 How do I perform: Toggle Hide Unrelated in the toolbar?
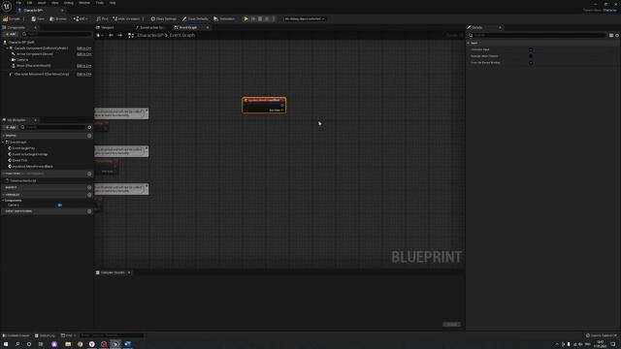(126, 18)
